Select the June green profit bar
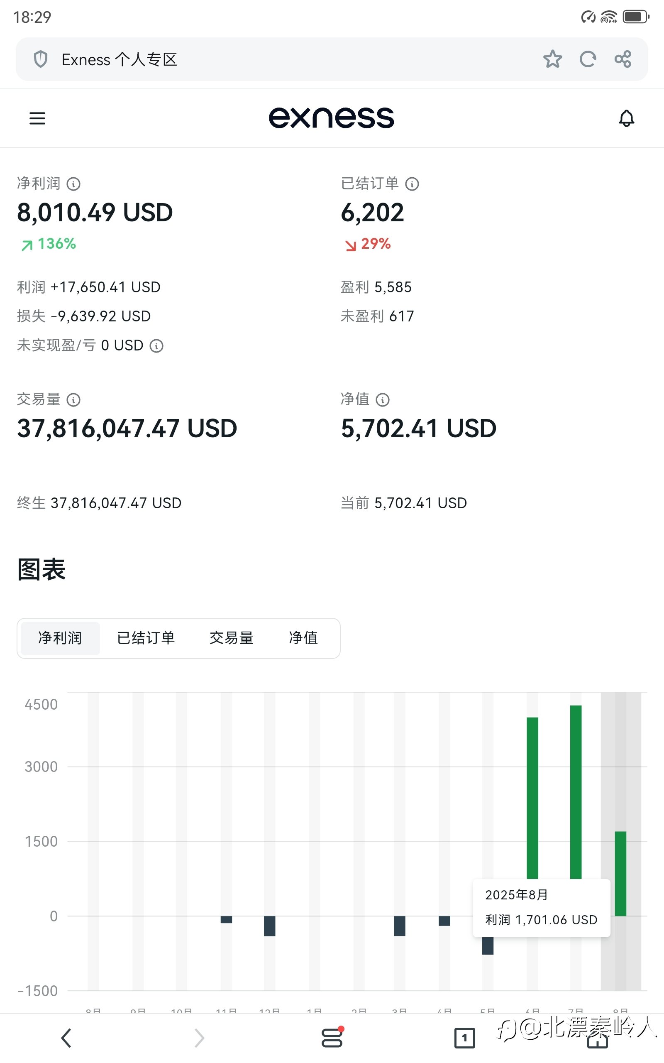 tap(532, 798)
